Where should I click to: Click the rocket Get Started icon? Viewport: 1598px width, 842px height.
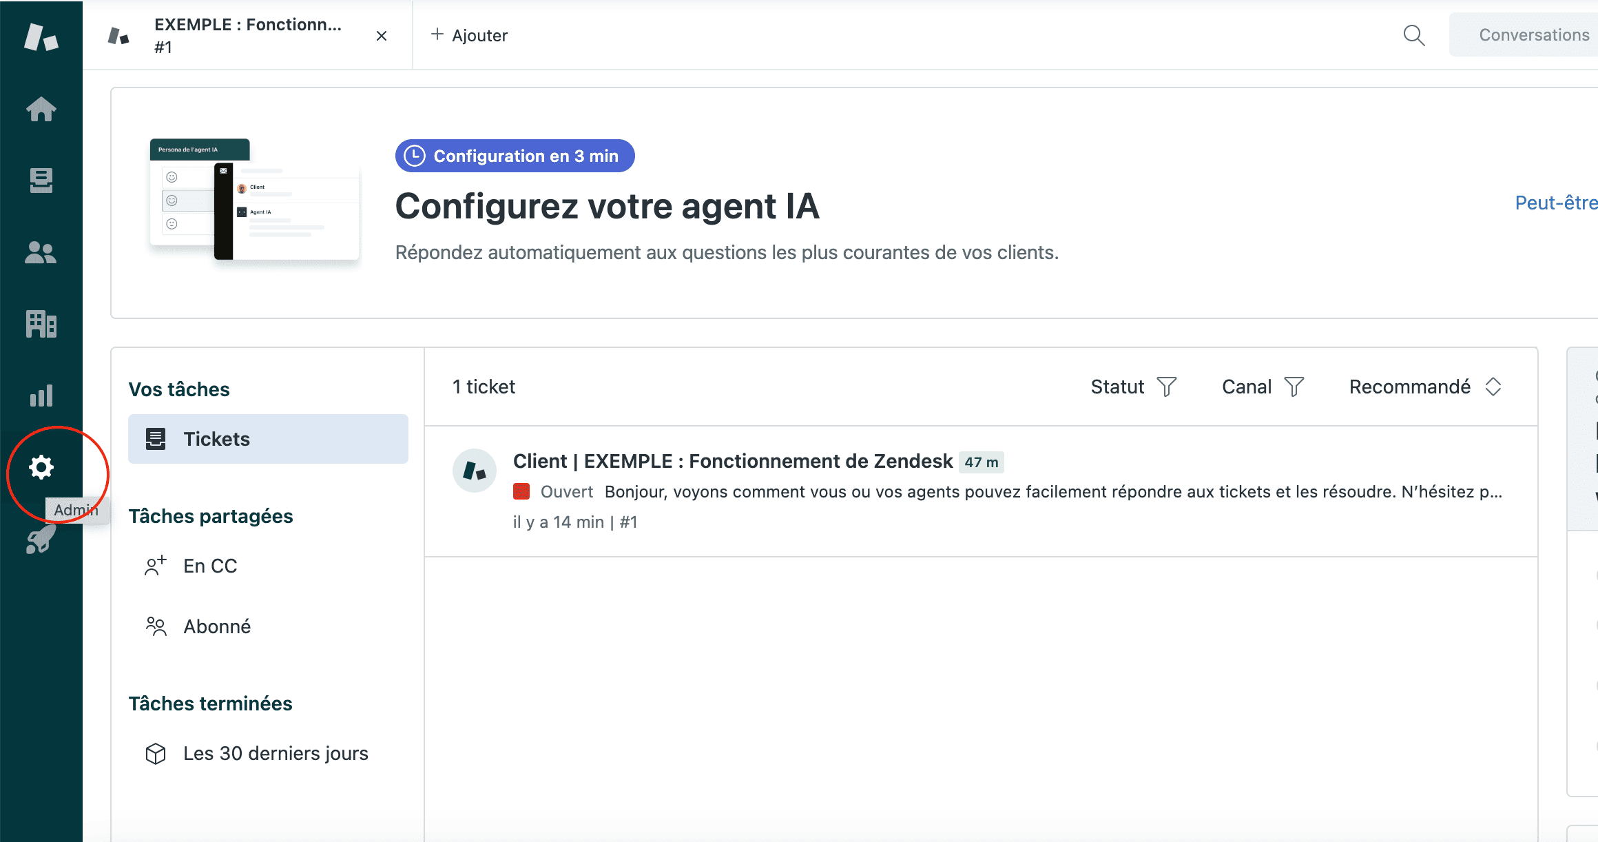point(41,539)
